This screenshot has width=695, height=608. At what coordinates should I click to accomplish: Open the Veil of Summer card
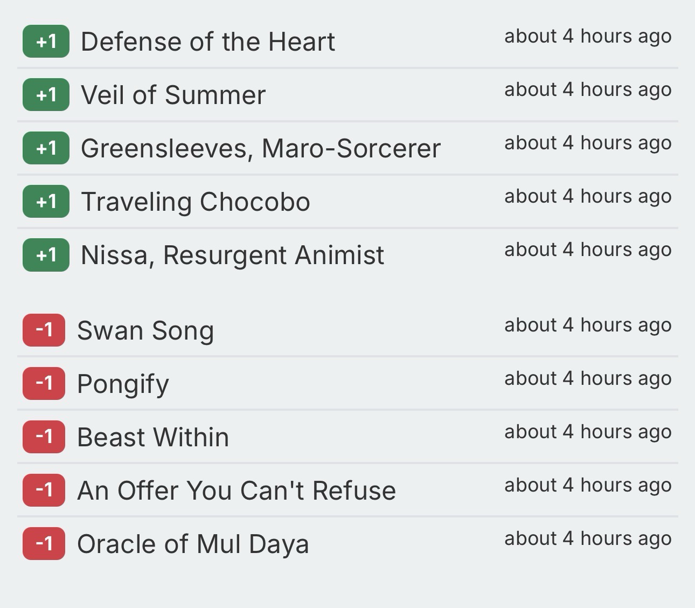point(173,95)
